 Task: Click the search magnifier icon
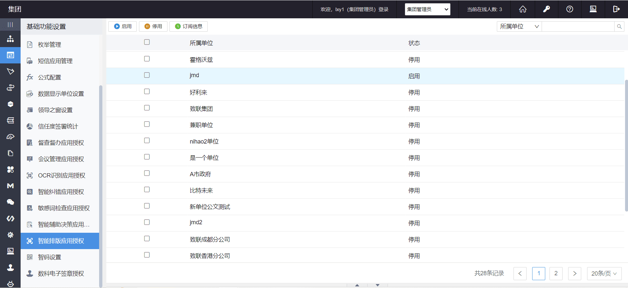(x=619, y=26)
